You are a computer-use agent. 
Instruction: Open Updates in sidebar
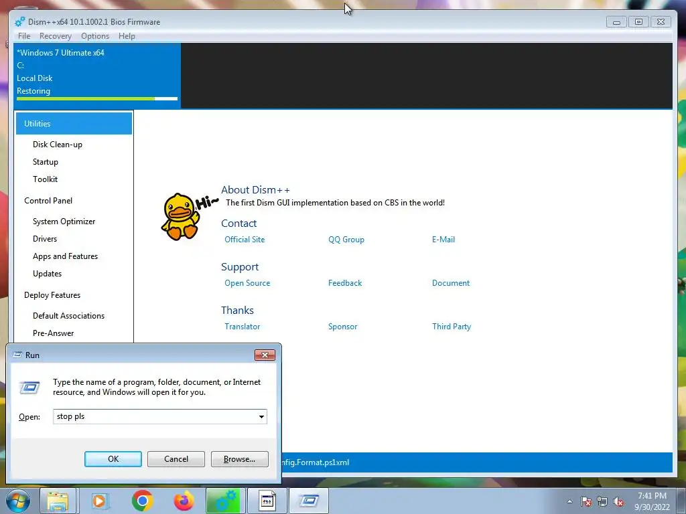pyautogui.click(x=48, y=274)
